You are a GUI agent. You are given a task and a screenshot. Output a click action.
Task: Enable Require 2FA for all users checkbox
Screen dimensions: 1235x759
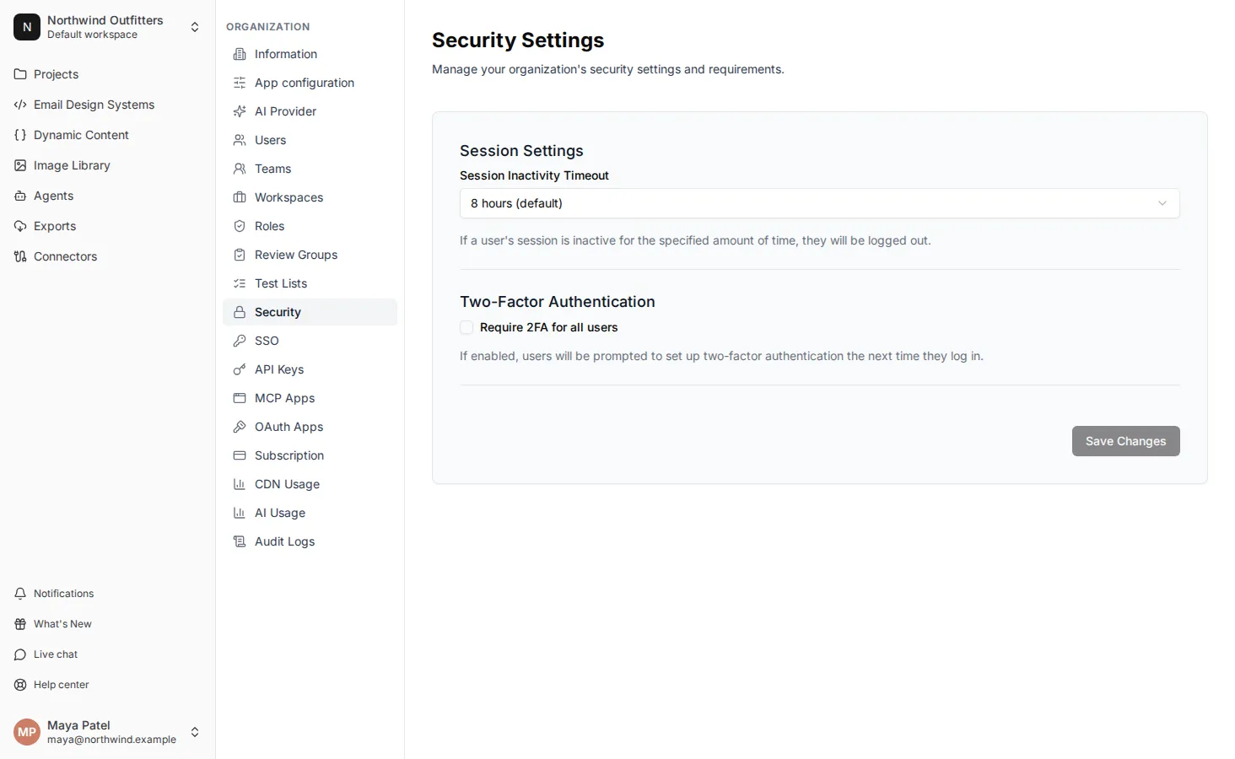[x=466, y=327]
